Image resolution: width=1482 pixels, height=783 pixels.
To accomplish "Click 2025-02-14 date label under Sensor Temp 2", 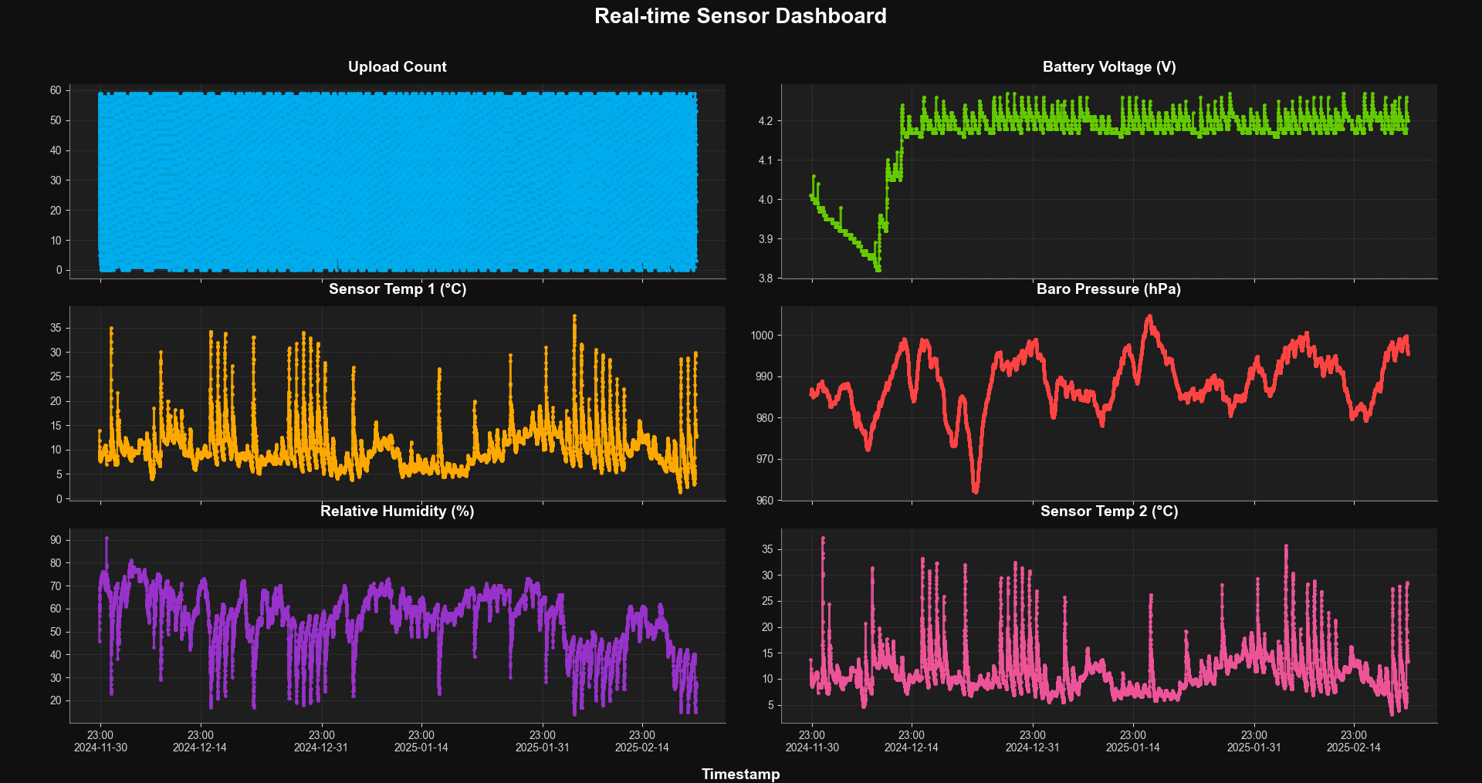I will coord(1353,748).
